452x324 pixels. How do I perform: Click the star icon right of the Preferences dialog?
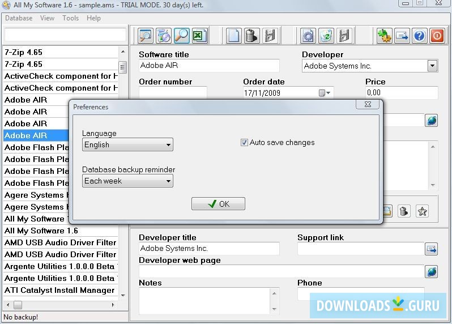point(423,211)
